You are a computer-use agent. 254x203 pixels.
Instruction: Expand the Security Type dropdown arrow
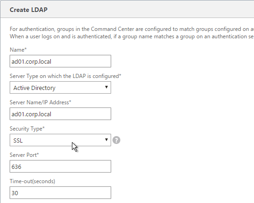pyautogui.click(x=106, y=140)
